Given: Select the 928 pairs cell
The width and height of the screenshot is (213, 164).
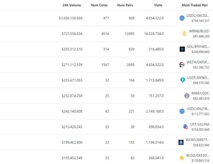Looking at the screenshot, I should click(131, 18).
